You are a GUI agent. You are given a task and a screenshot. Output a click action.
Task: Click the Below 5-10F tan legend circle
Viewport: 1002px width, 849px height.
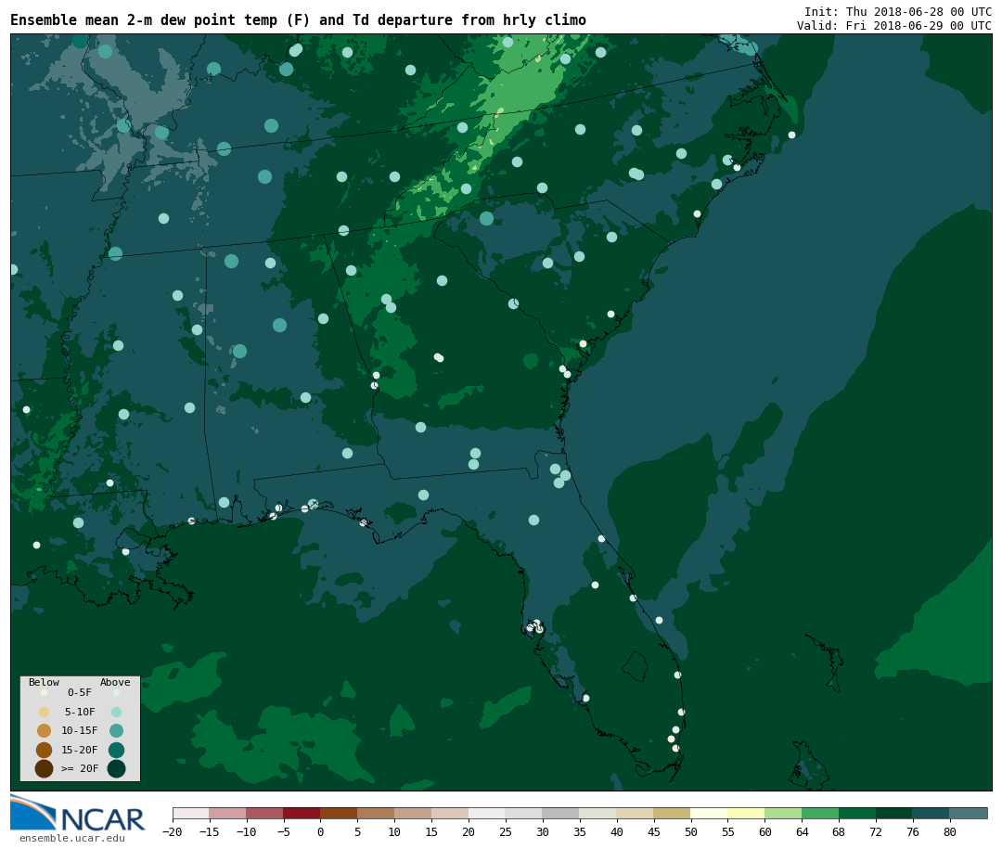click(x=45, y=712)
